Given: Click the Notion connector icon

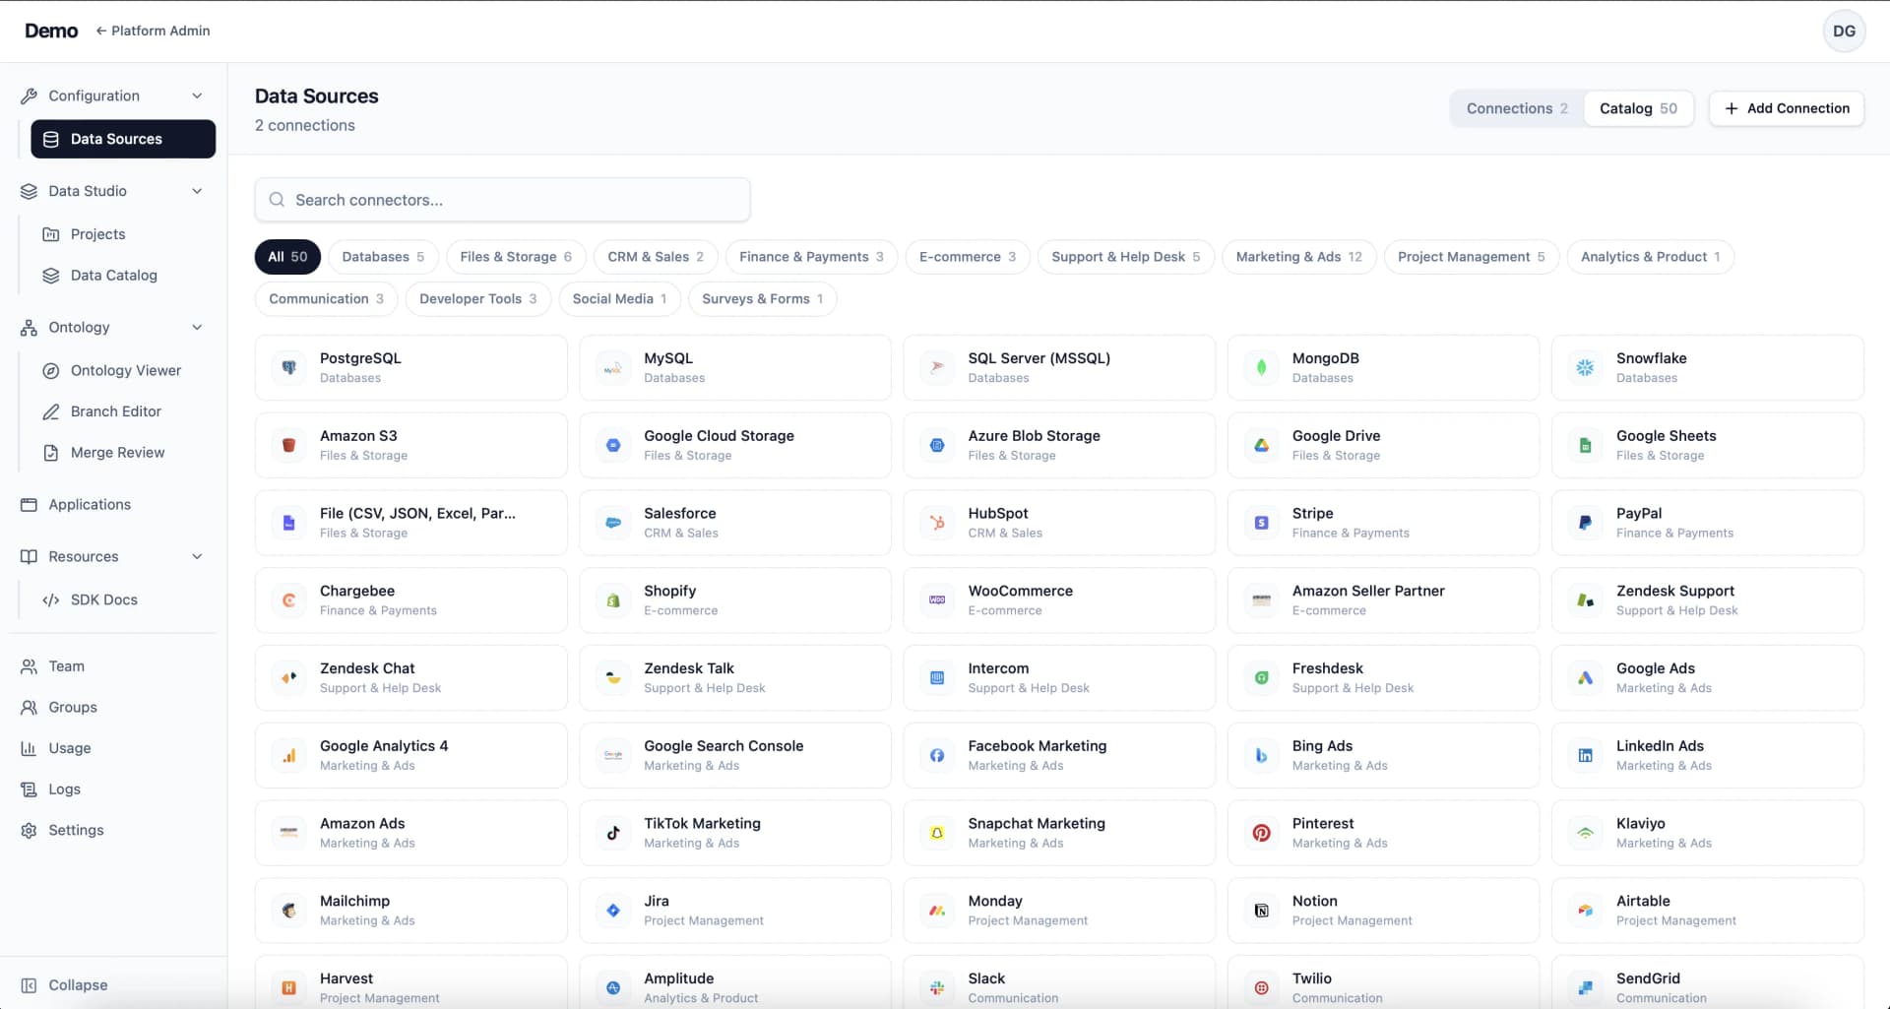Looking at the screenshot, I should pos(1261,911).
